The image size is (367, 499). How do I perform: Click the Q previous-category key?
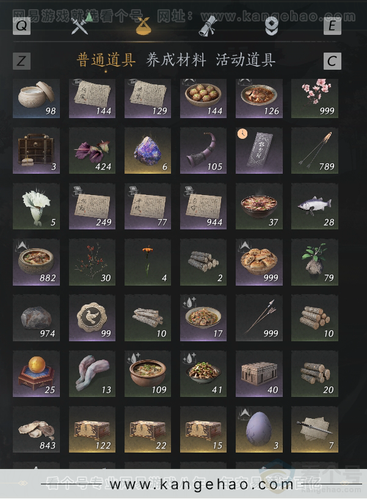click(x=21, y=26)
